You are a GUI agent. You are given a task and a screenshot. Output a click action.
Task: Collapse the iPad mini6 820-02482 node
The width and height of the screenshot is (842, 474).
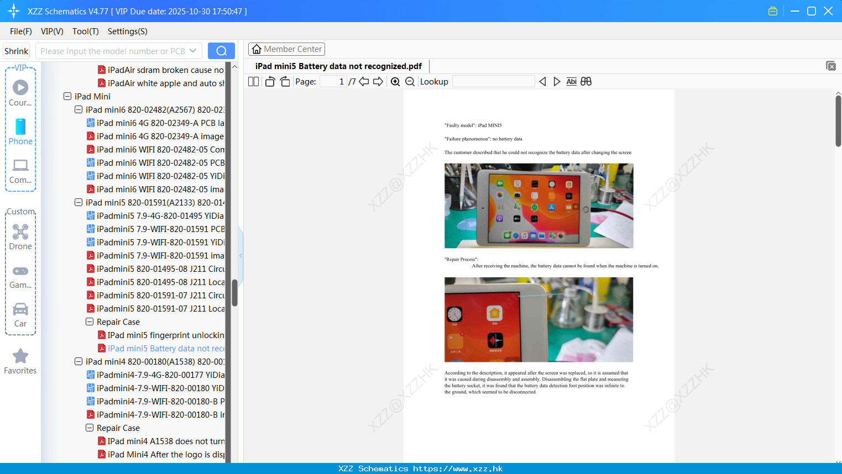tap(79, 109)
